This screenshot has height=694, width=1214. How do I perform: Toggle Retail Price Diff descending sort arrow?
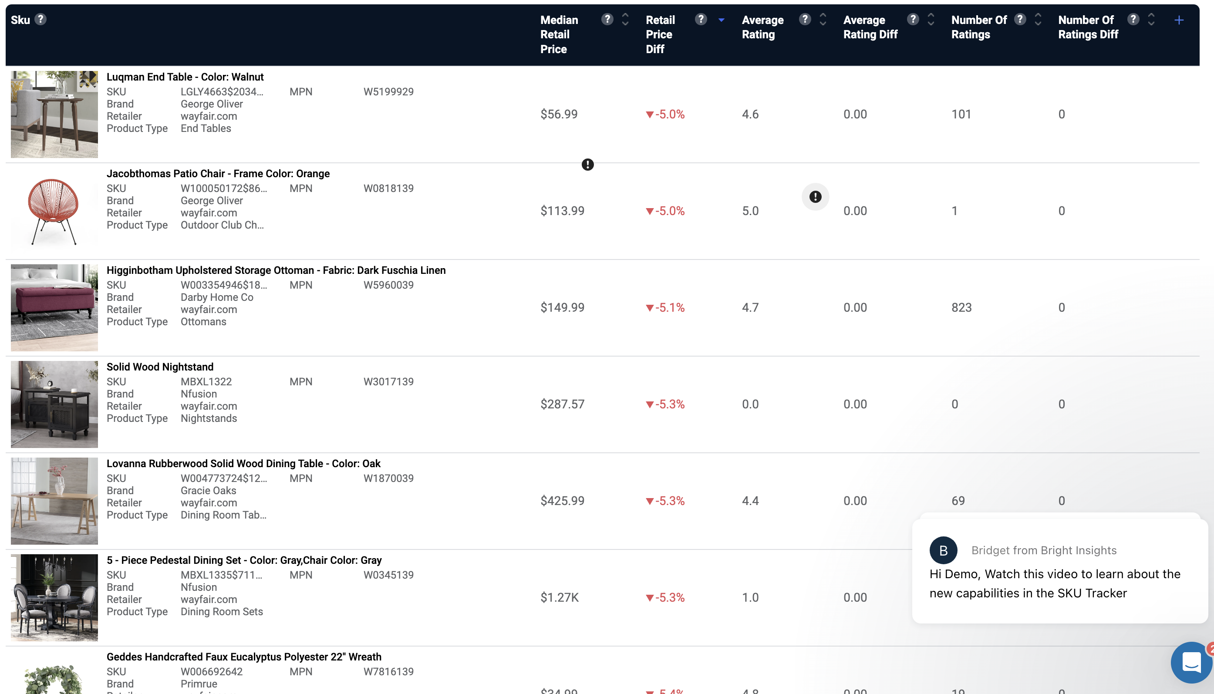coord(721,20)
